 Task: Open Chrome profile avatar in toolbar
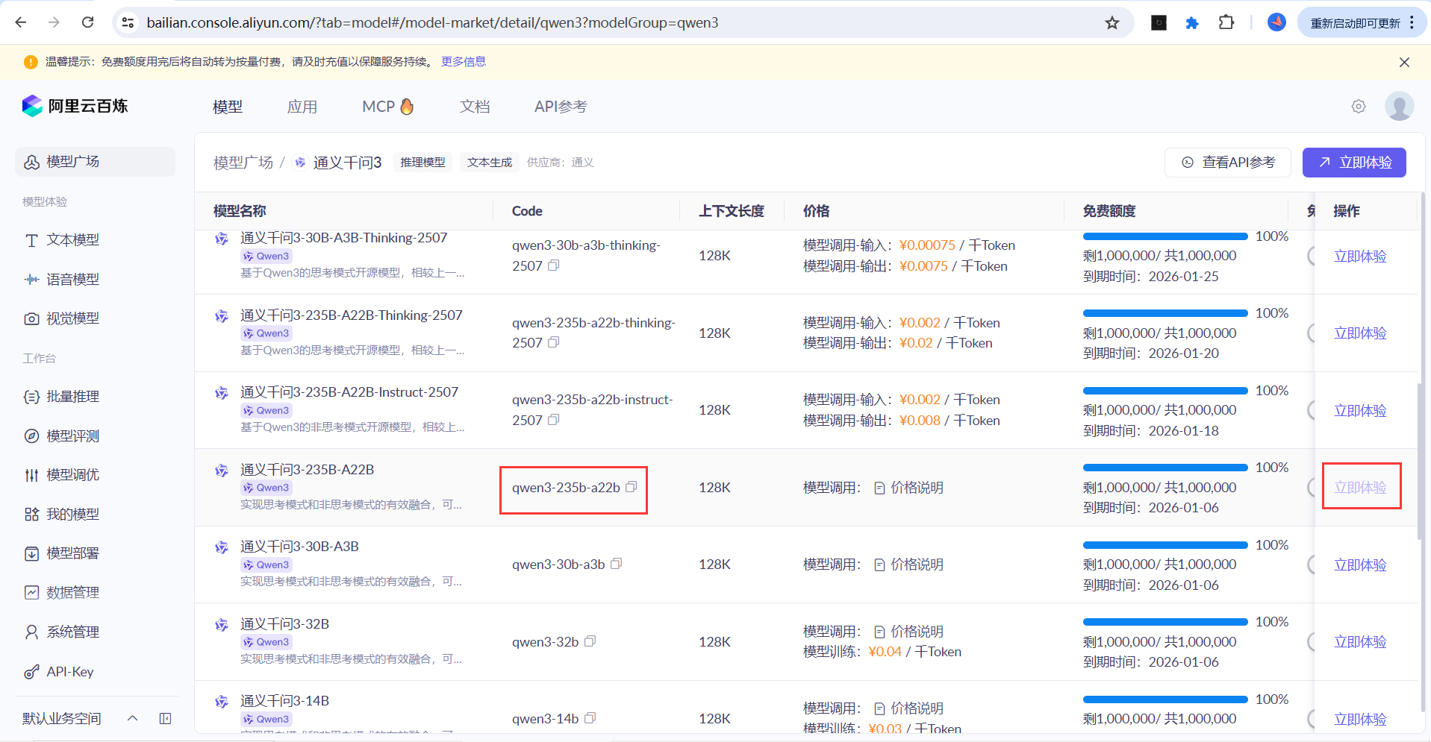(x=1276, y=22)
